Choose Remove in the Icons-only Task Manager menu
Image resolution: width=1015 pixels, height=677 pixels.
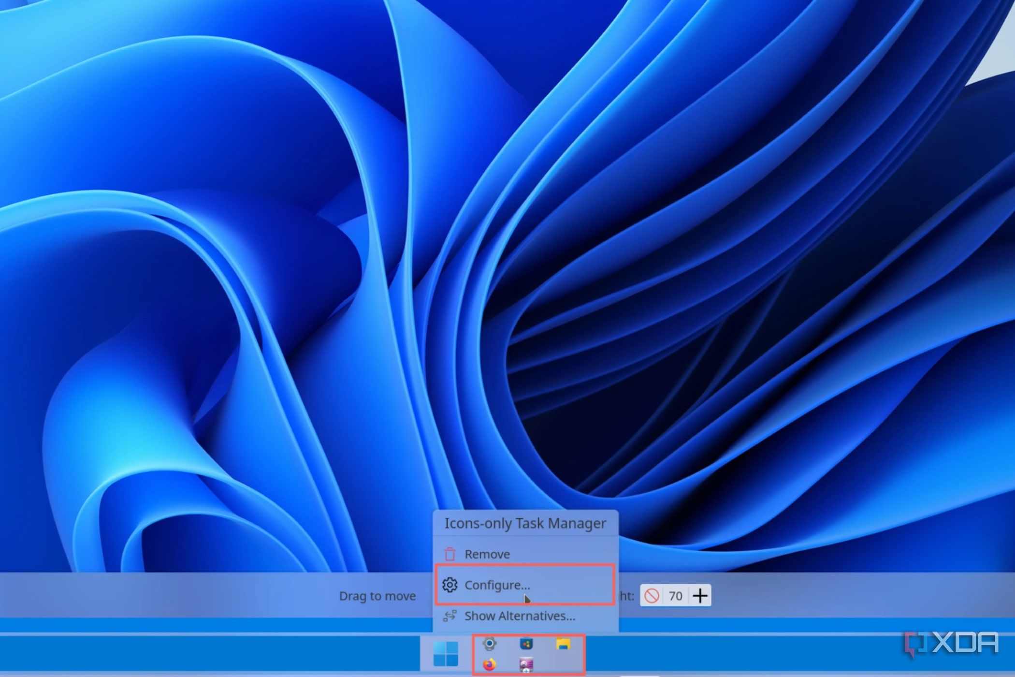(x=487, y=554)
